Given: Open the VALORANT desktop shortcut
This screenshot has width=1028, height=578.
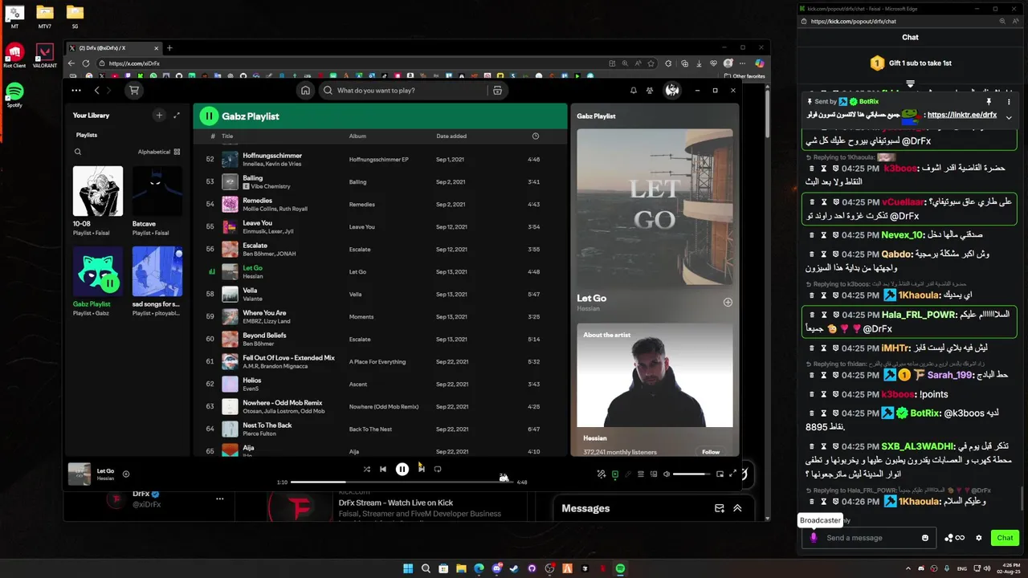Looking at the screenshot, I should tap(45, 56).
